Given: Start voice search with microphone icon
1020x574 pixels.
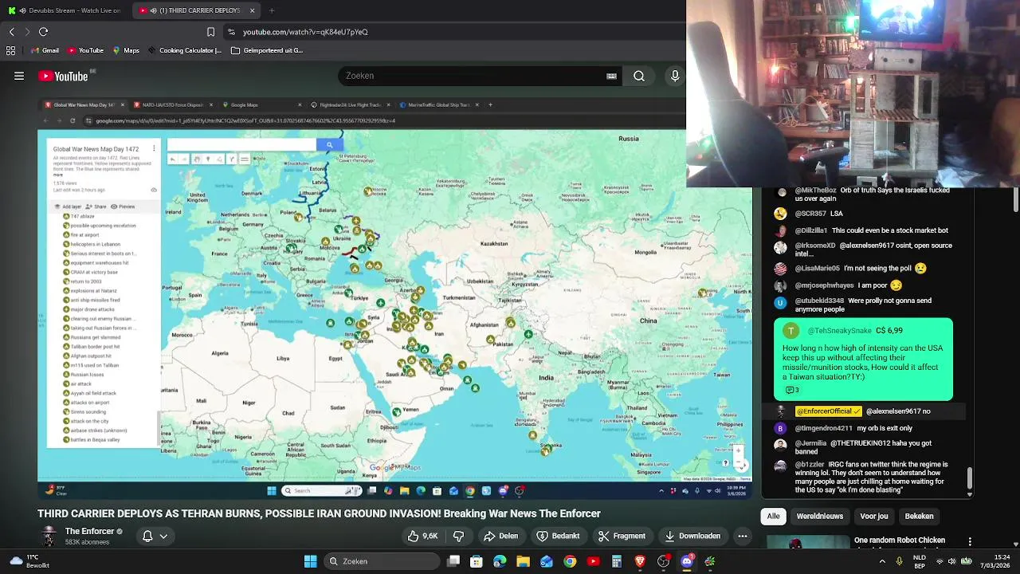Looking at the screenshot, I should point(675,76).
